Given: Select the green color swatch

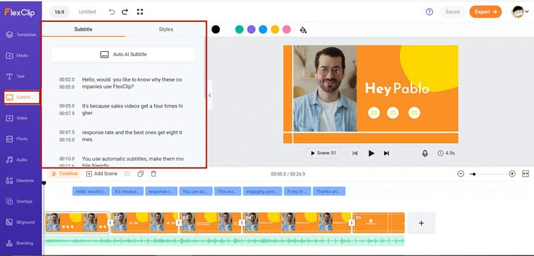Looking at the screenshot, I should point(240,29).
